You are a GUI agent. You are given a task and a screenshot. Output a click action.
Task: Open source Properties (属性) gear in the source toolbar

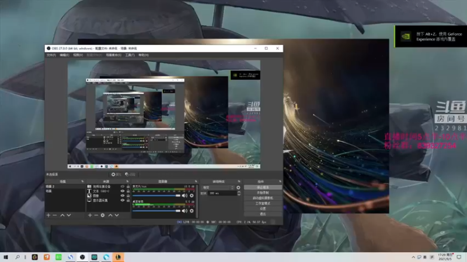pyautogui.click(x=116, y=174)
